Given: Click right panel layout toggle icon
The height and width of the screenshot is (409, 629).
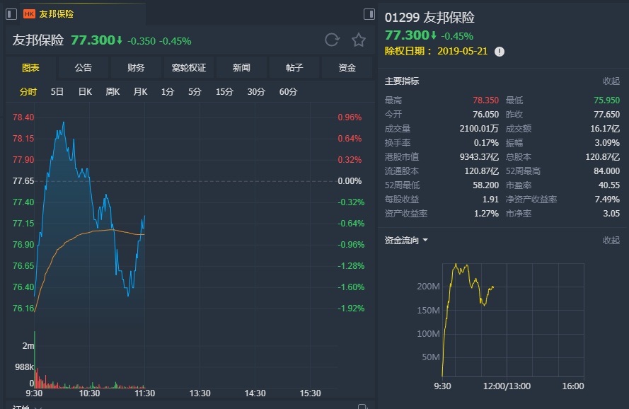Looking at the screenshot, I should [369, 14].
